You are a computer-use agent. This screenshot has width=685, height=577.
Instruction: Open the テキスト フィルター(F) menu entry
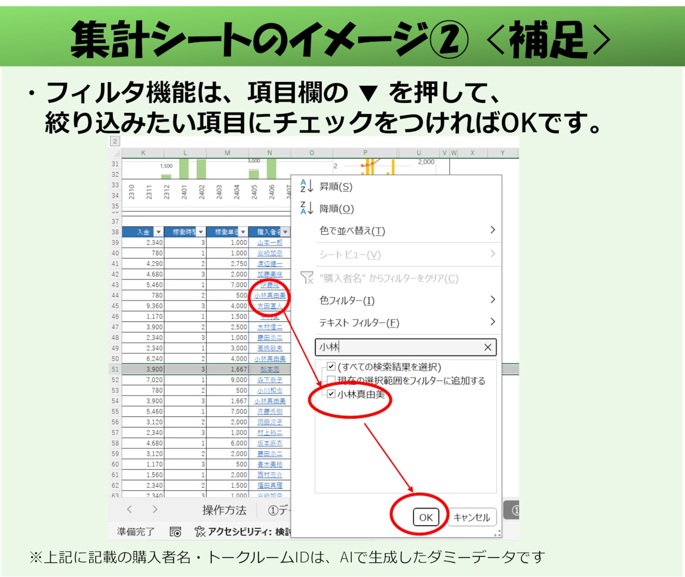359,322
